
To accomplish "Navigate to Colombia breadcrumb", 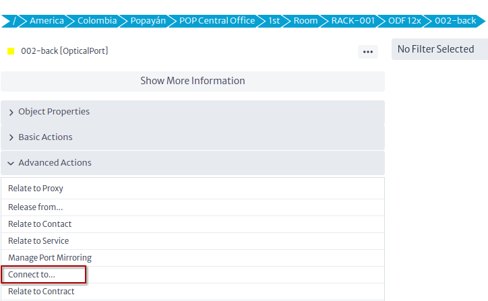I will [x=97, y=21].
